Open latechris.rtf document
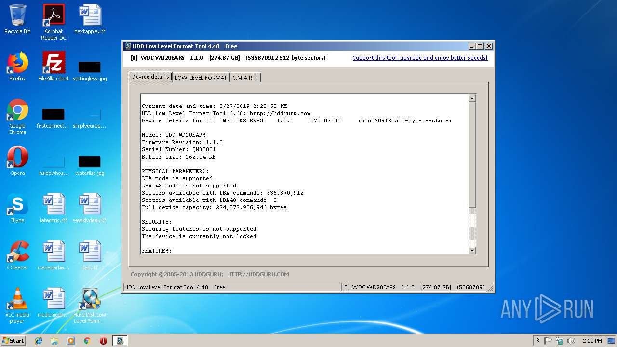Viewport: 617px width, 347px height. (x=54, y=208)
